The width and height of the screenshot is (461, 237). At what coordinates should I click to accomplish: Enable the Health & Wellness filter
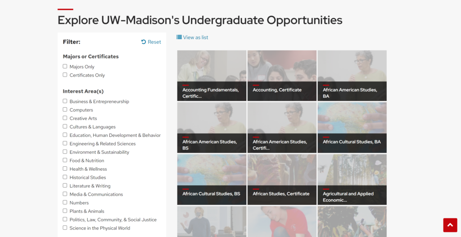point(65,169)
